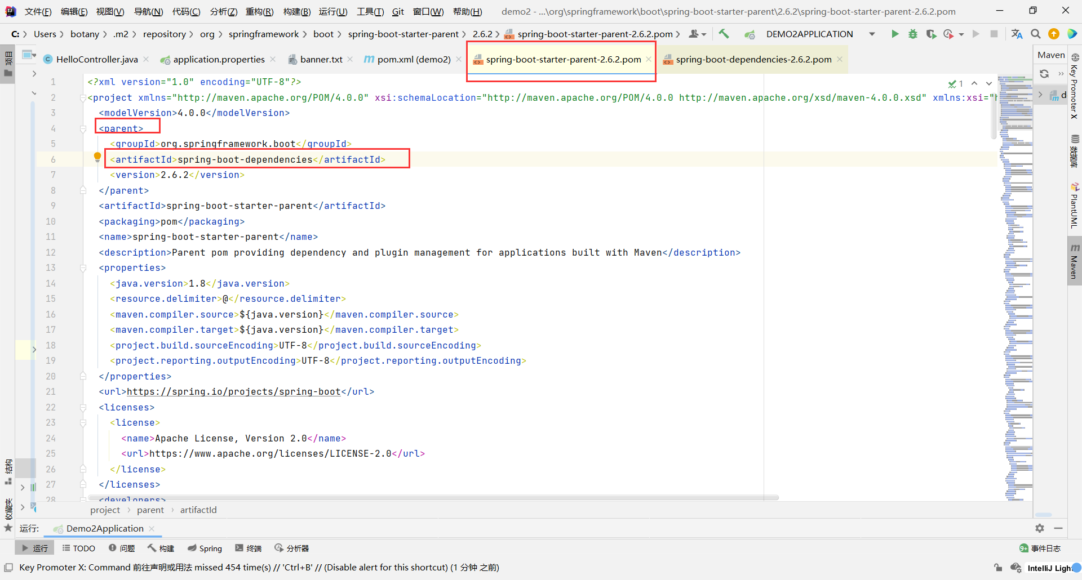Open the 构建 build tool window
The image size is (1082, 580).
coord(161,548)
